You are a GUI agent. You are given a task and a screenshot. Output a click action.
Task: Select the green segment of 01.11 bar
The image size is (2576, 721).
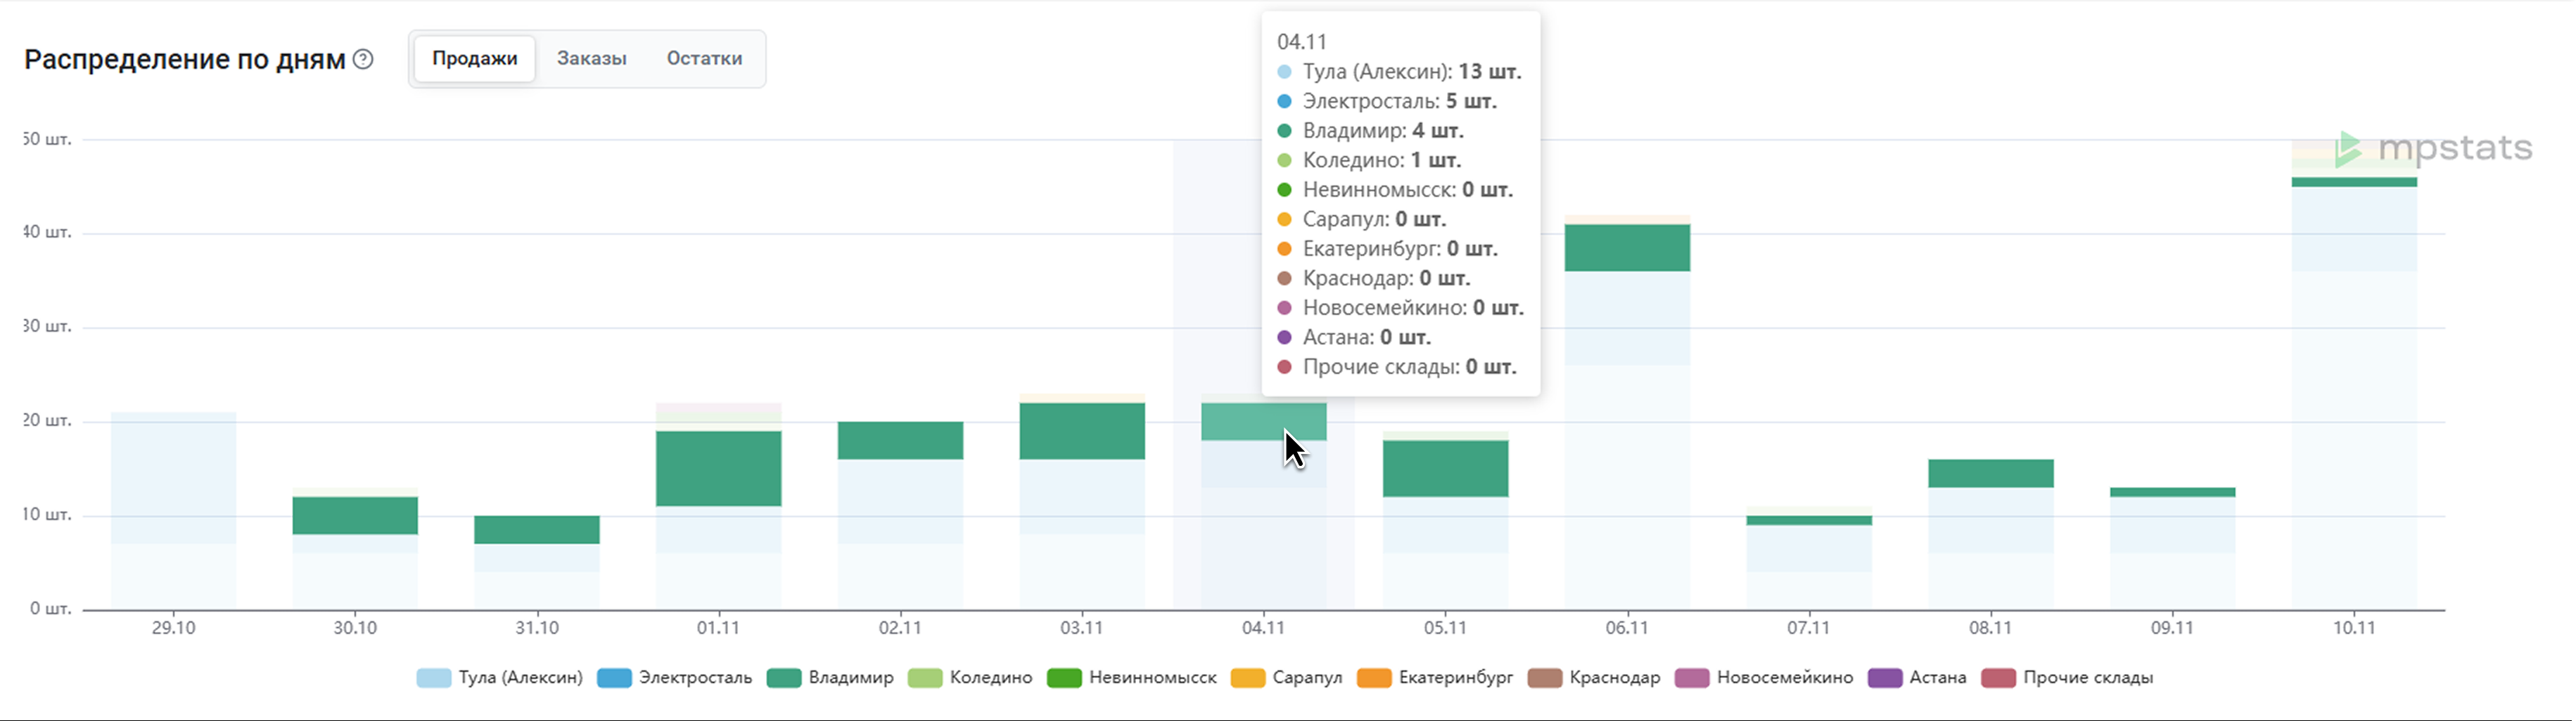click(718, 468)
